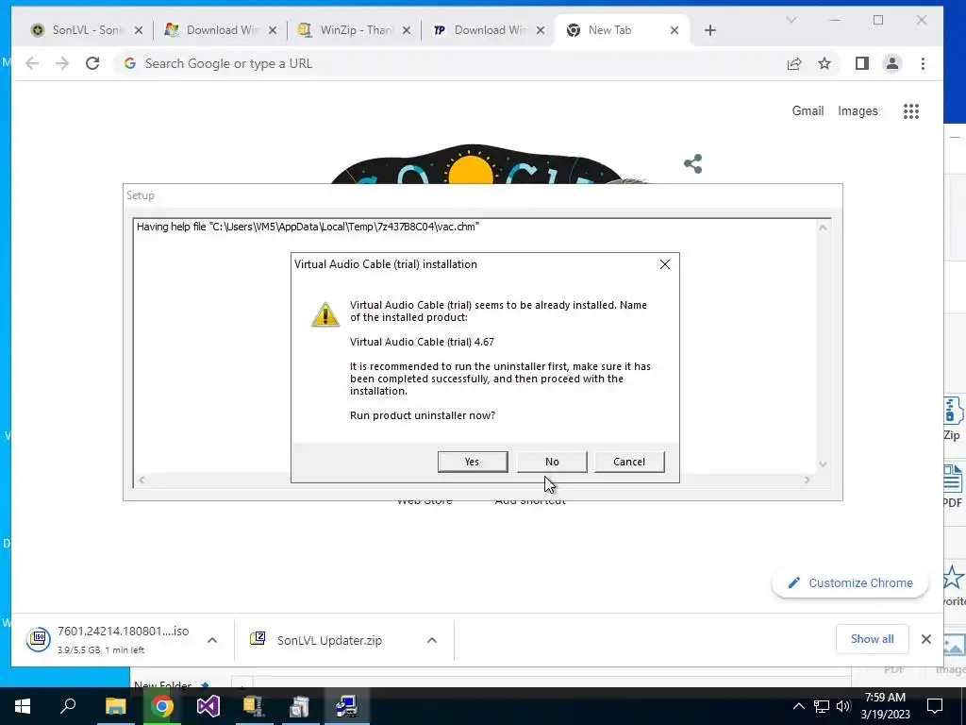Switch to the WinZip tab
The width and height of the screenshot is (966, 725).
[355, 30]
